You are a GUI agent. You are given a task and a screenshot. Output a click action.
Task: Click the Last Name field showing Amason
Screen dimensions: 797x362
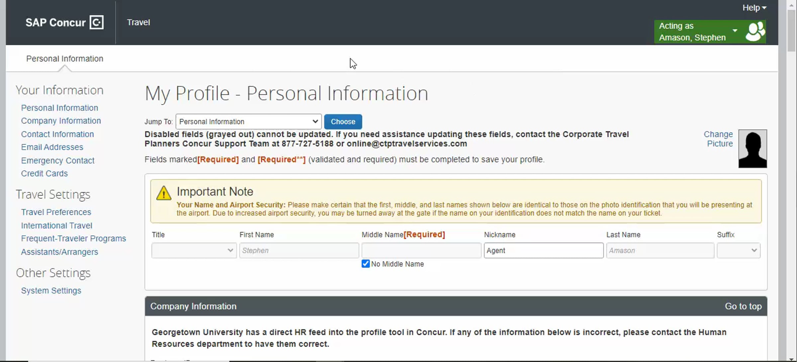click(x=660, y=250)
